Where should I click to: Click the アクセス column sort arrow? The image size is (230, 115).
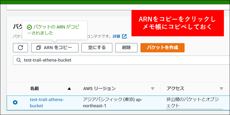(x=221, y=89)
